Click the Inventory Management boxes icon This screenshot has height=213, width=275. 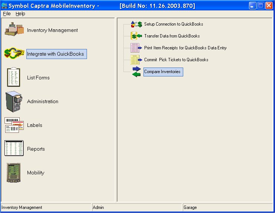pyautogui.click(x=14, y=29)
